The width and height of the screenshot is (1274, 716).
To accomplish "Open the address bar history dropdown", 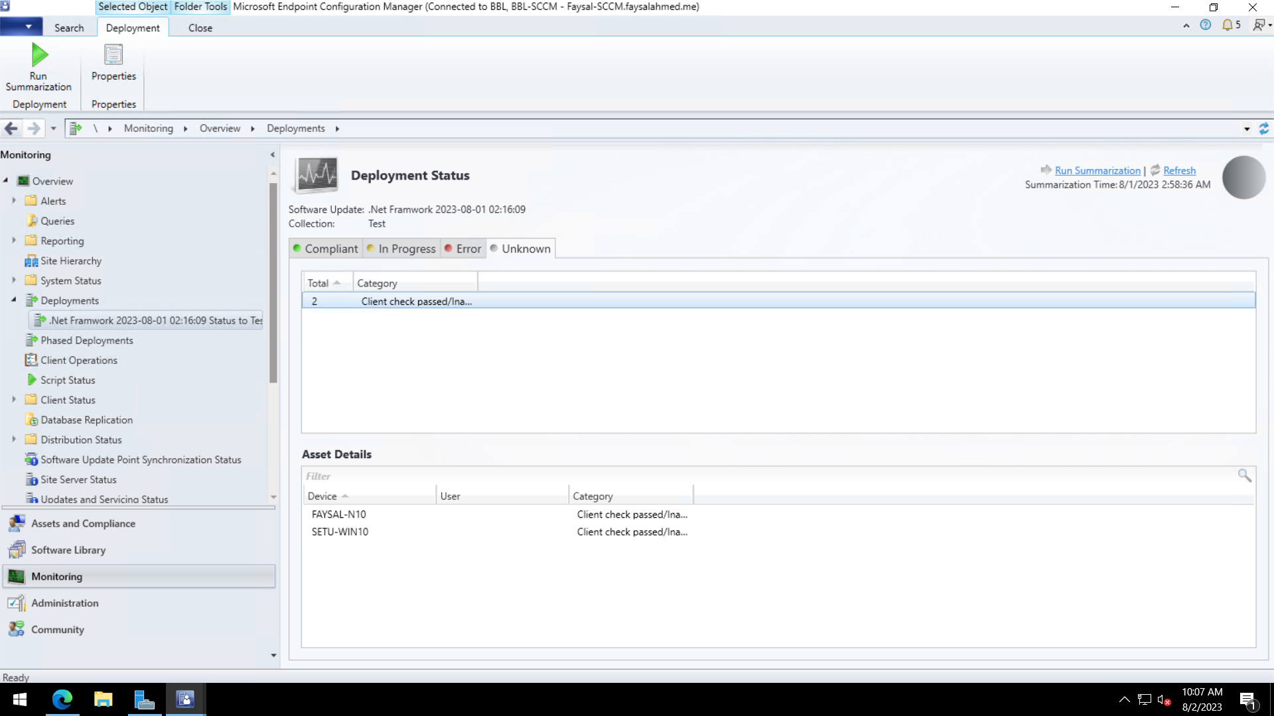I will [1247, 129].
